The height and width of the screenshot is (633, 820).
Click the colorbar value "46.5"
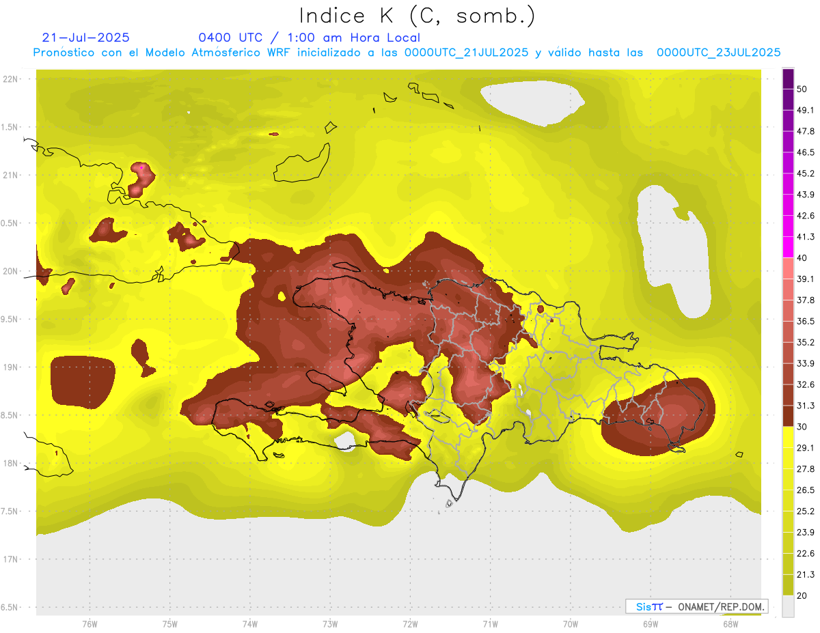pos(806,152)
